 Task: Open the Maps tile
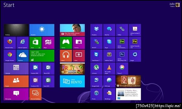click(48, 43)
